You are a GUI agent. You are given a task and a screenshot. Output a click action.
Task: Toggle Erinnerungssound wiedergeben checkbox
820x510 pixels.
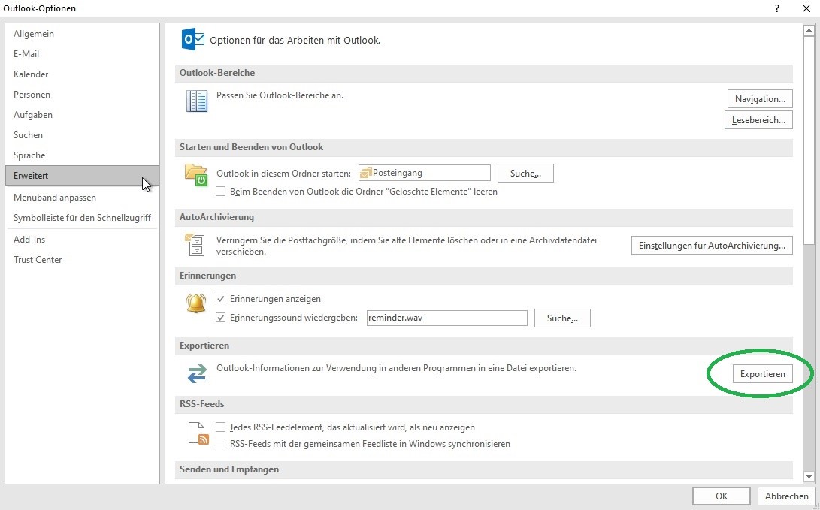click(x=221, y=317)
